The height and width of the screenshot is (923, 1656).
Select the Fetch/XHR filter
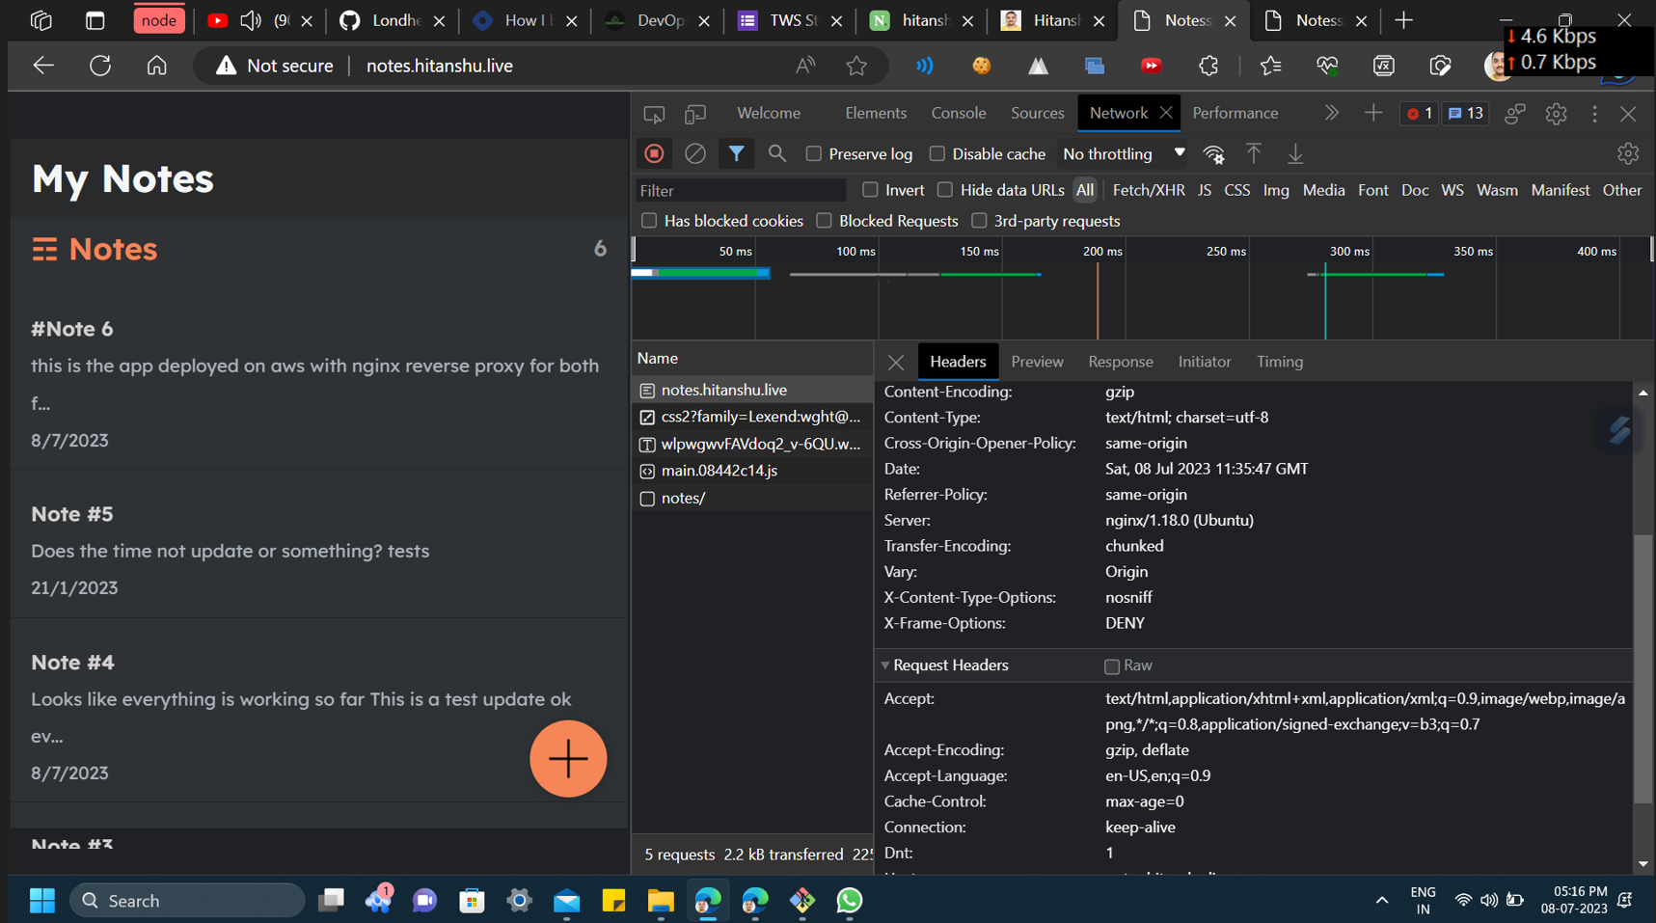point(1149,190)
